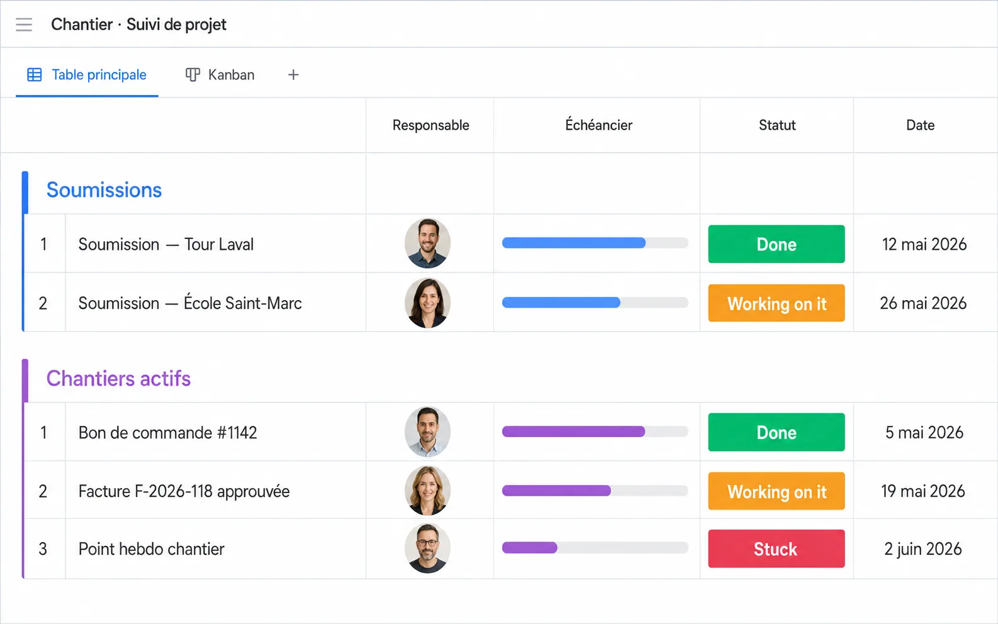998x624 pixels.
Task: Change Done status of Bon de commande #1142
Action: point(777,432)
